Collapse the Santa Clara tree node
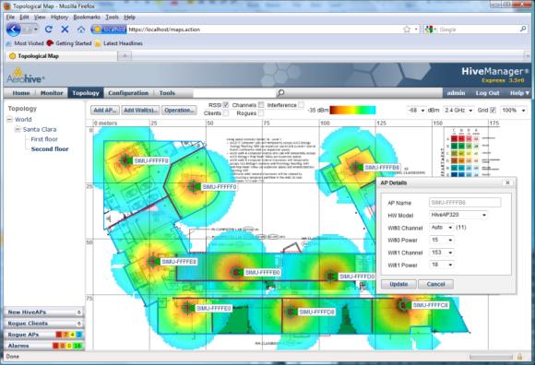Screen dimensions: 535x365 [18, 129]
